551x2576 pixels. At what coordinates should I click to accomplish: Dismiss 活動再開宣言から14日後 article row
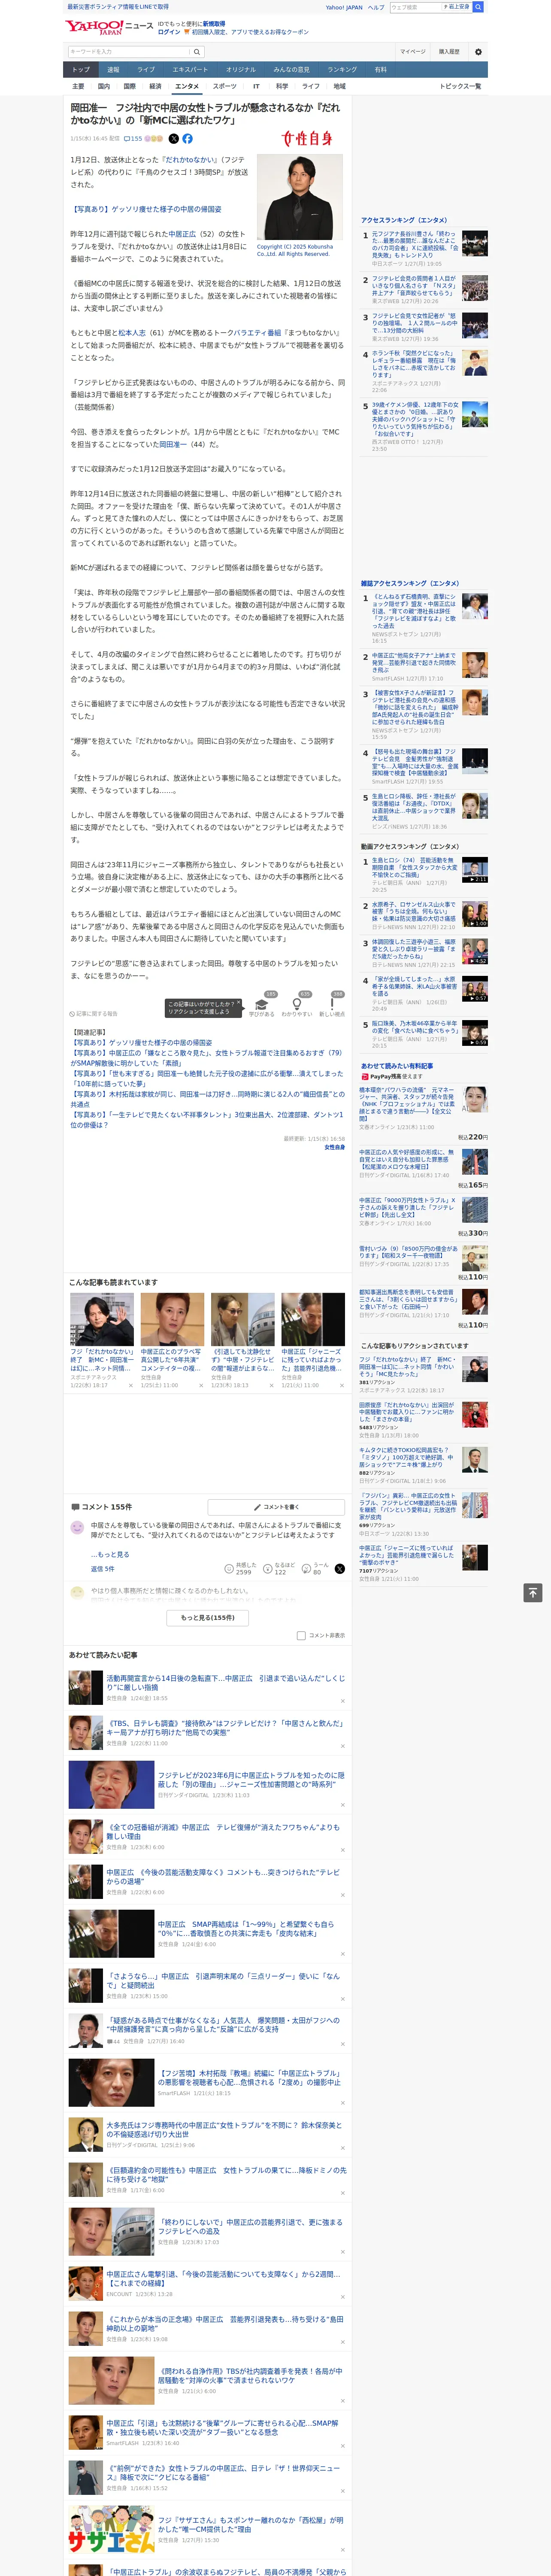point(342,1701)
